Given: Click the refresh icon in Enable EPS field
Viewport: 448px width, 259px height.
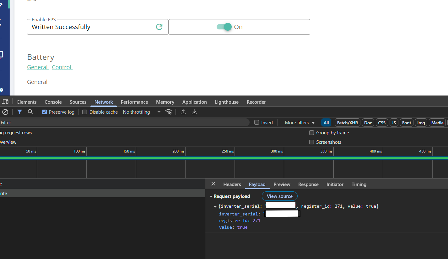Looking at the screenshot, I should [x=159, y=27].
